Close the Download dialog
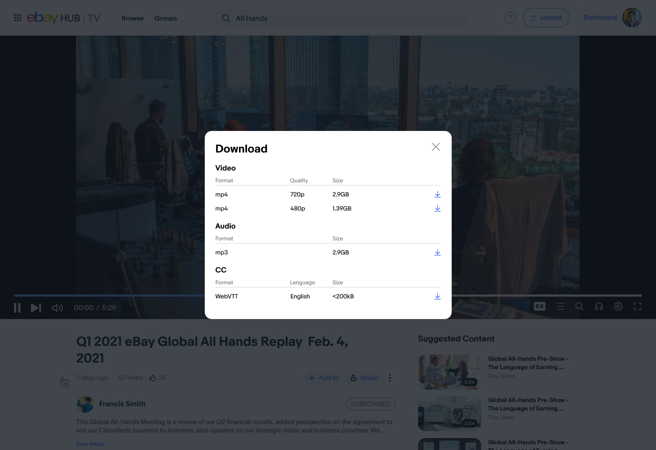Image resolution: width=656 pixels, height=450 pixels. 435,147
